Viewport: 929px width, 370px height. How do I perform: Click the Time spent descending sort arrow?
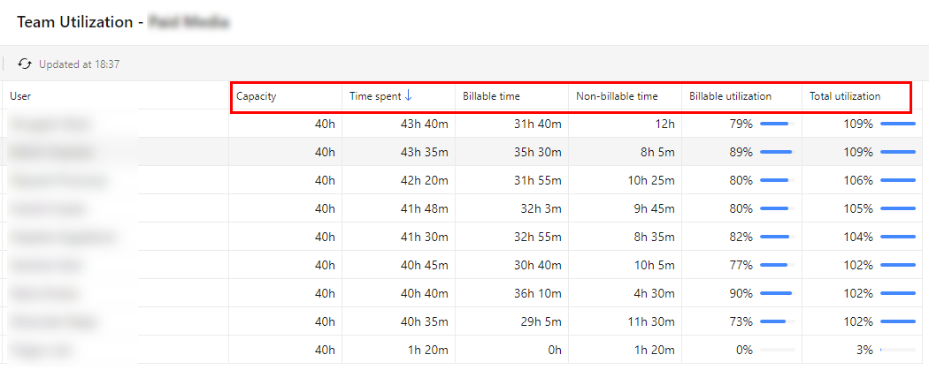click(x=408, y=95)
